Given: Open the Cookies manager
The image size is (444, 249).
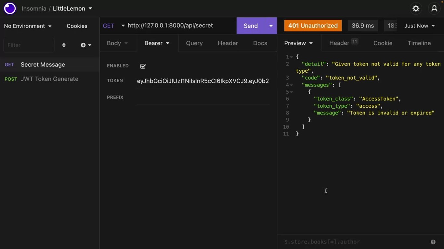Looking at the screenshot, I should pos(77,26).
